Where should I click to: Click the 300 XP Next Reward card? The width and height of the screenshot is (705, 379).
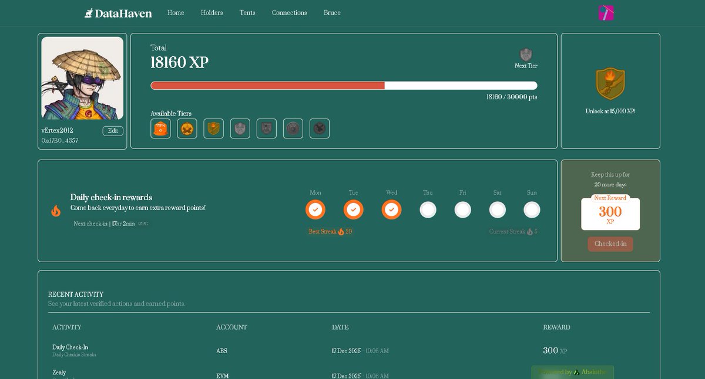pyautogui.click(x=610, y=212)
